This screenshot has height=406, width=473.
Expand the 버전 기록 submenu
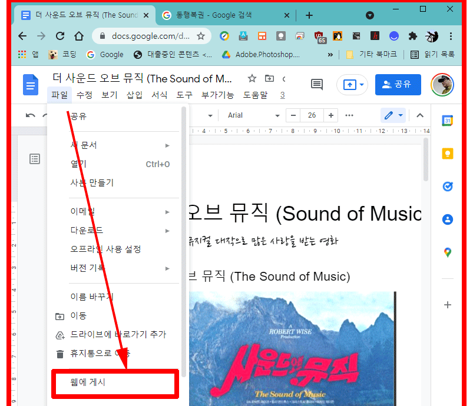click(x=115, y=268)
